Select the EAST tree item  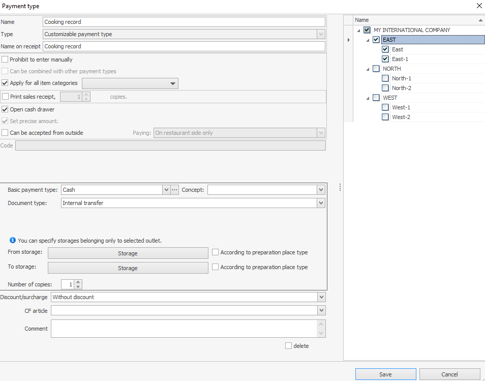pyautogui.click(x=389, y=40)
